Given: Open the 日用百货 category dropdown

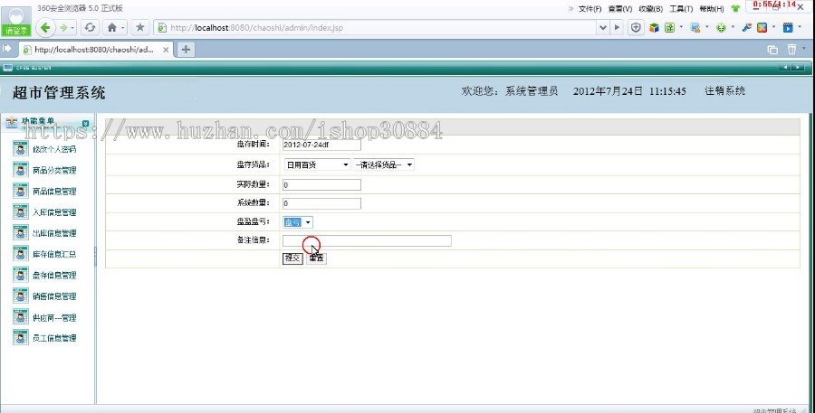Looking at the screenshot, I should 317,164.
